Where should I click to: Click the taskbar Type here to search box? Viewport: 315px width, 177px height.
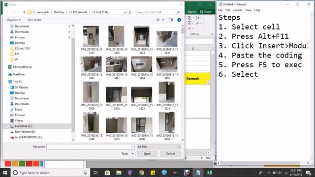click(50, 173)
